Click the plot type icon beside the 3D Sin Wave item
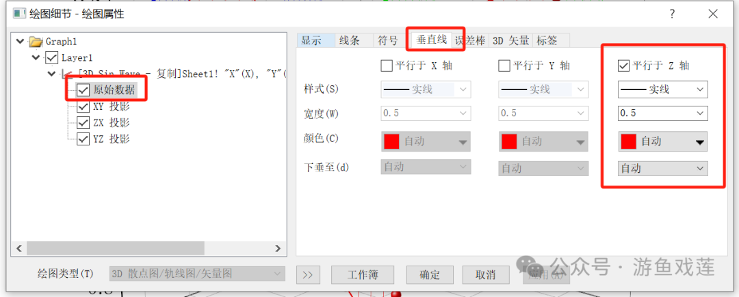Image resolution: width=739 pixels, height=297 pixels. (67, 74)
